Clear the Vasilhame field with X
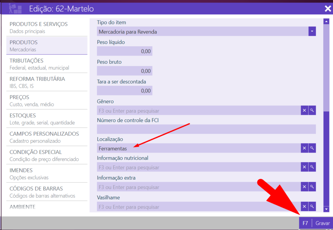 coord(304,207)
